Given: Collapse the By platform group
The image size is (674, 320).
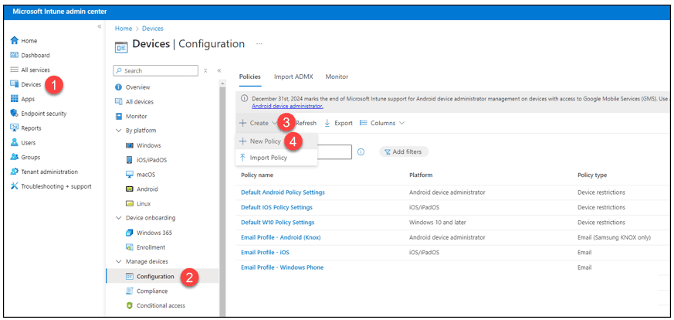Looking at the screenshot, I should [119, 131].
